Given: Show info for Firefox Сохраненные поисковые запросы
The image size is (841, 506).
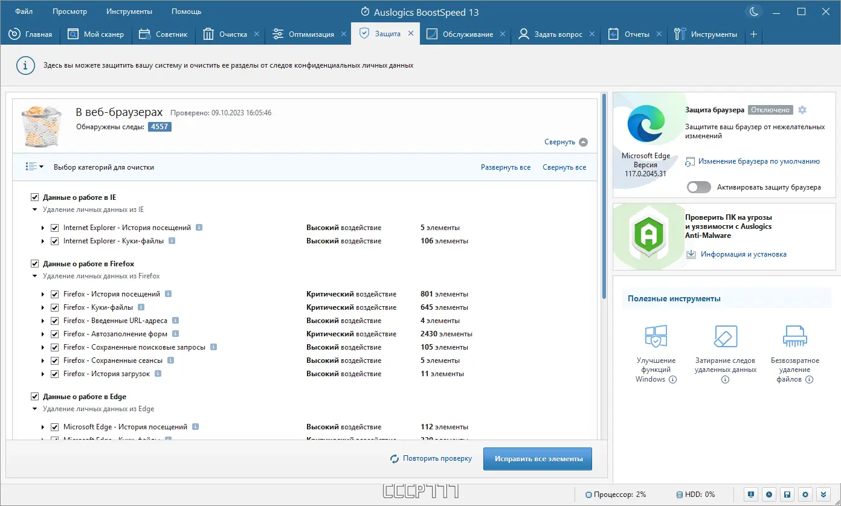Looking at the screenshot, I should click(x=214, y=347).
